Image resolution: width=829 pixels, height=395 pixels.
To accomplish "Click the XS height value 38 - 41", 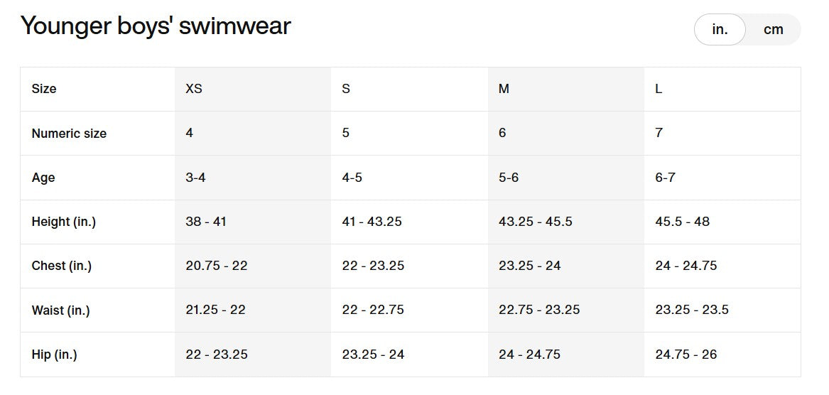I will [206, 222].
